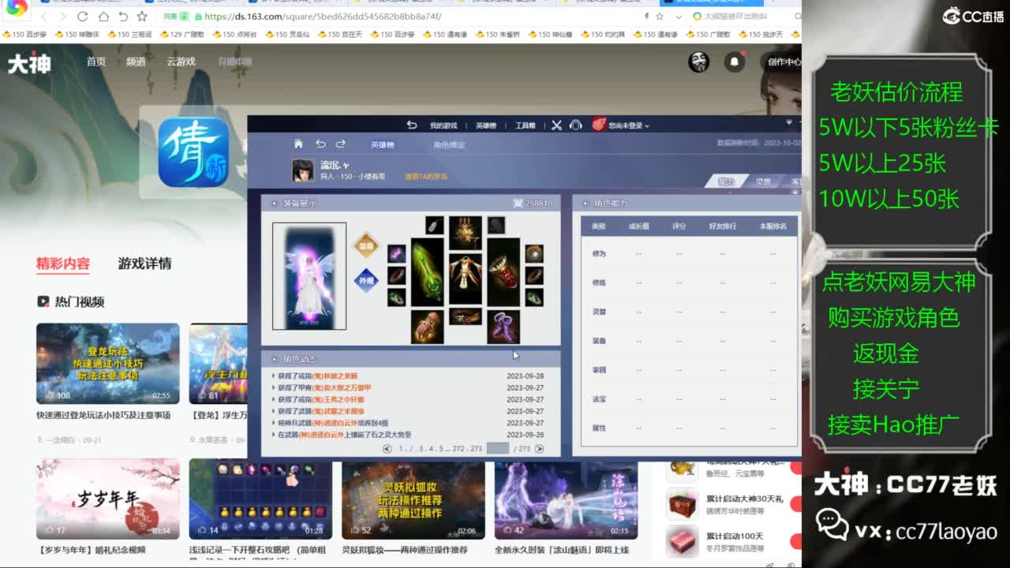This screenshot has width=1010, height=568.
Task: Inspect the purple boots equipment slot
Action: (503, 327)
